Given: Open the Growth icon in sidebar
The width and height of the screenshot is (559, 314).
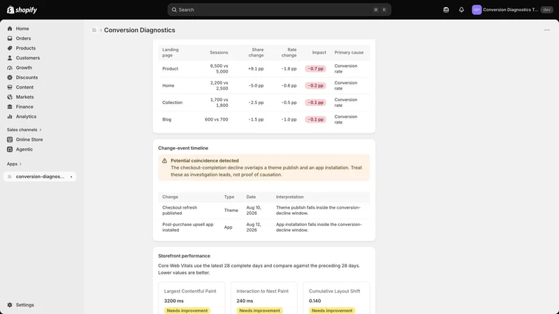Looking at the screenshot, I should 10,68.
